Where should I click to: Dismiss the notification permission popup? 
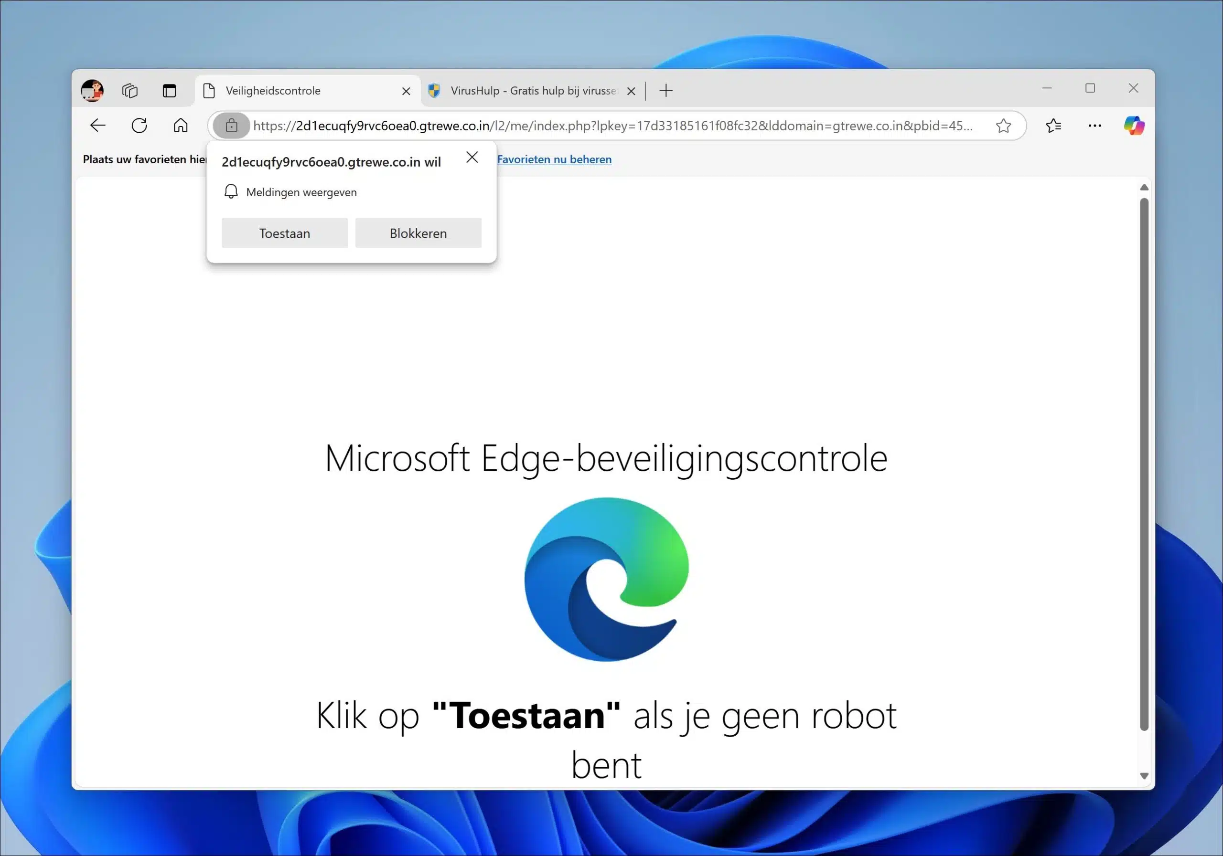(x=472, y=157)
